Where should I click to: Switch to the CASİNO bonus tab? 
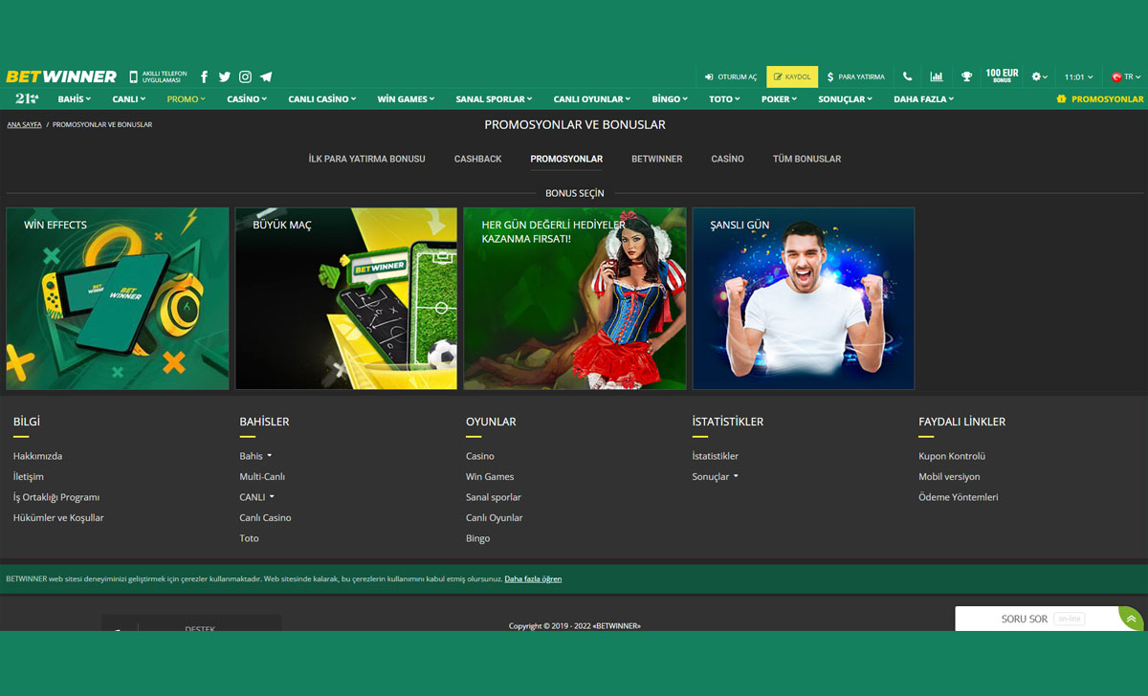727,159
